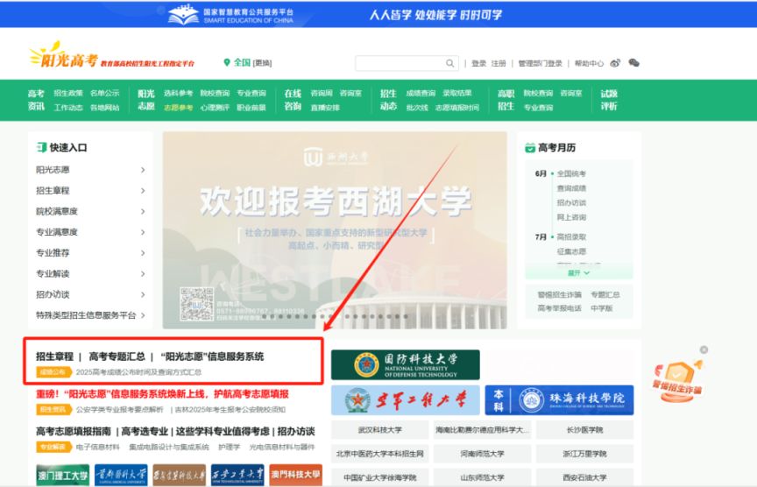Click 武汉科技大学 school button

(380, 429)
